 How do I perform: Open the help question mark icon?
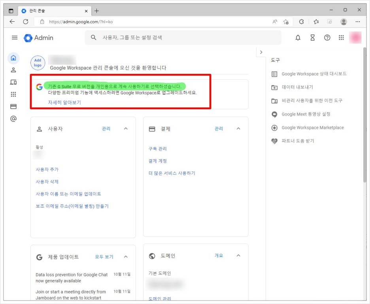pyautogui.click(x=327, y=38)
